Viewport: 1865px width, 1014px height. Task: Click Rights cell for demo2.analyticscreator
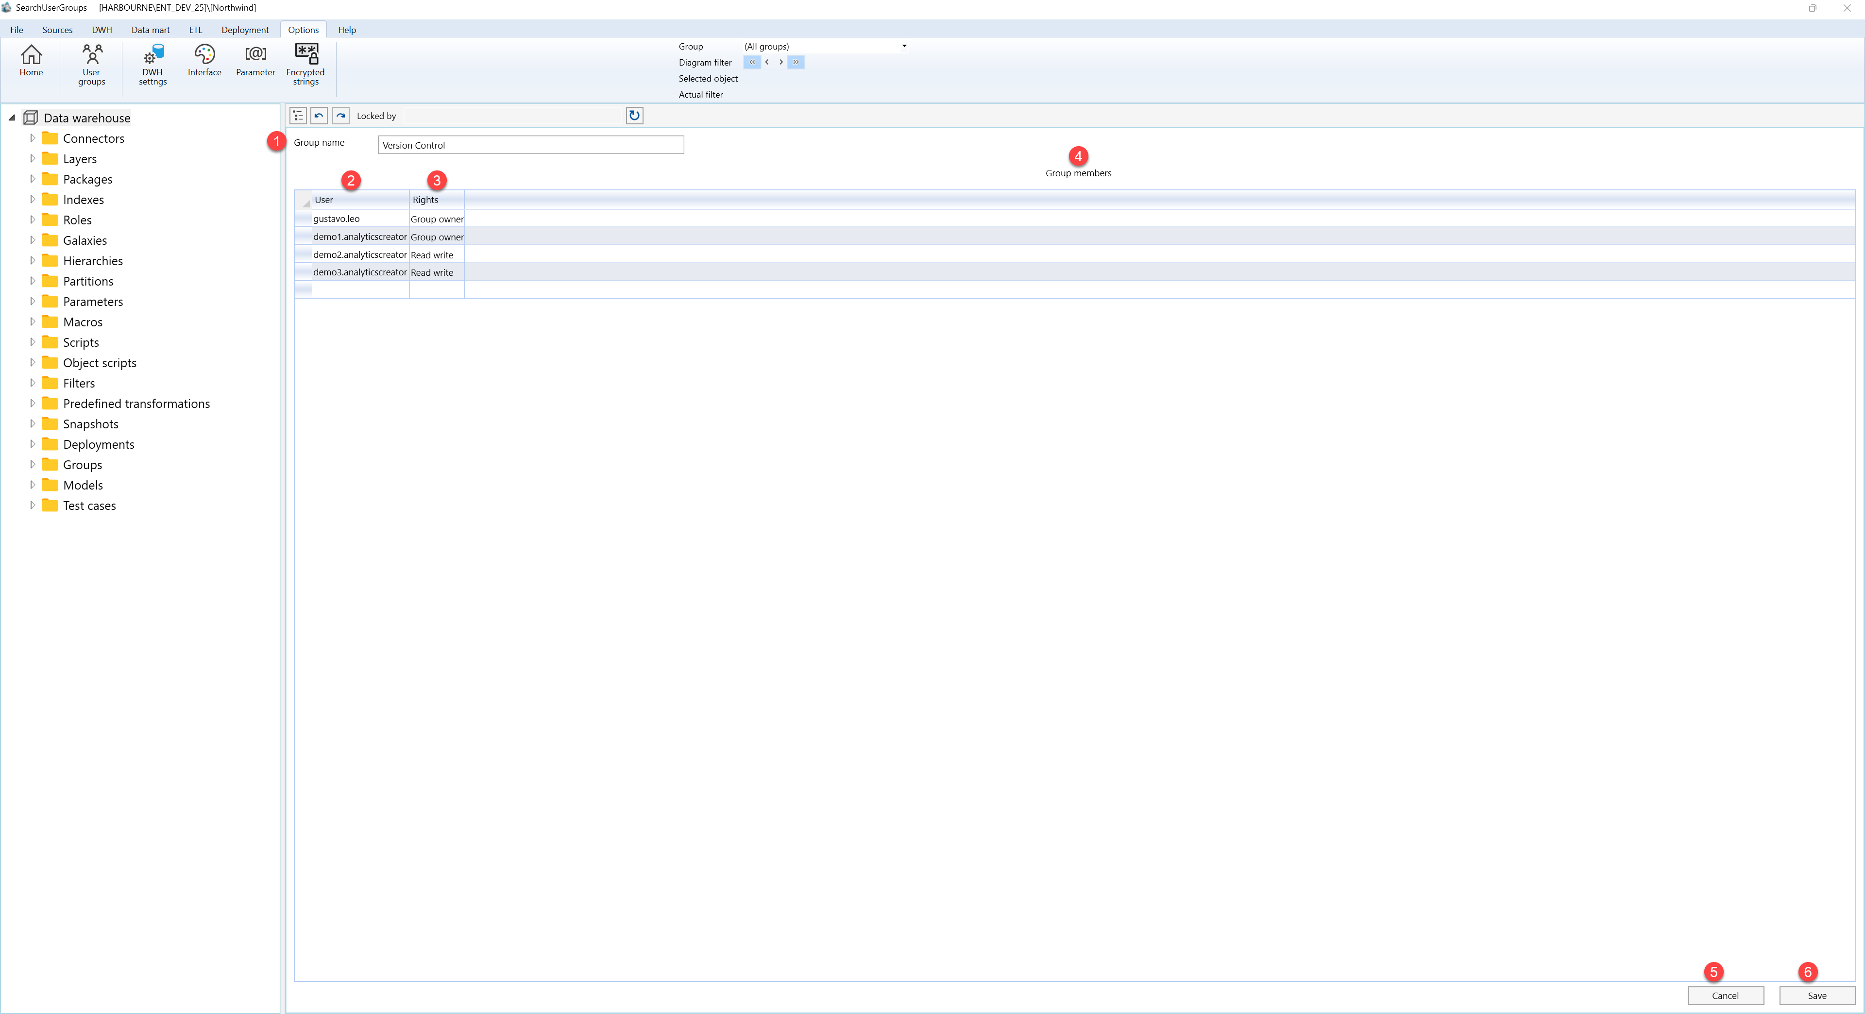[437, 255]
